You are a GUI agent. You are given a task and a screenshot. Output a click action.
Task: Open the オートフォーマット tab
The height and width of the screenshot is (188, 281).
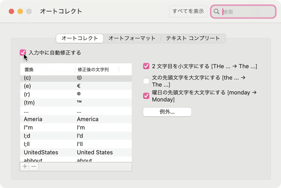(x=132, y=38)
